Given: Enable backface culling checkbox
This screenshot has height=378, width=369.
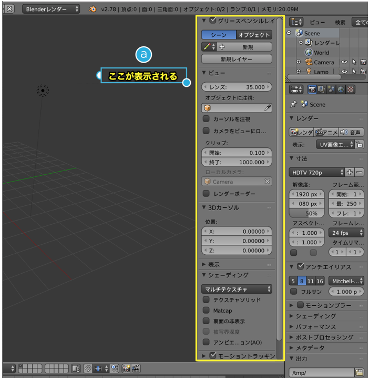Looking at the screenshot, I should click(x=206, y=321).
